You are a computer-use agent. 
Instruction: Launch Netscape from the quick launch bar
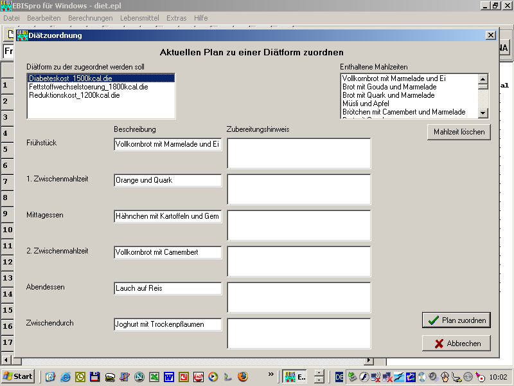[139, 377]
